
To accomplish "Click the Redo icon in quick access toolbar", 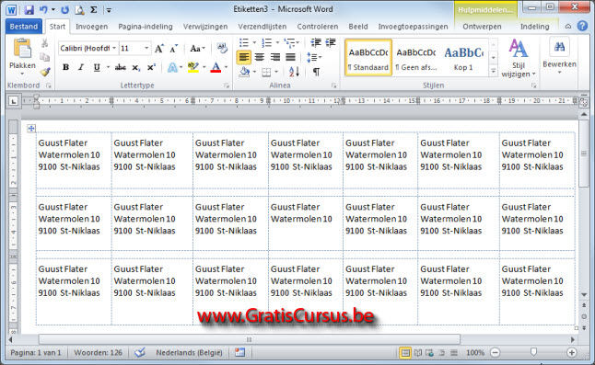I will click(65, 10).
